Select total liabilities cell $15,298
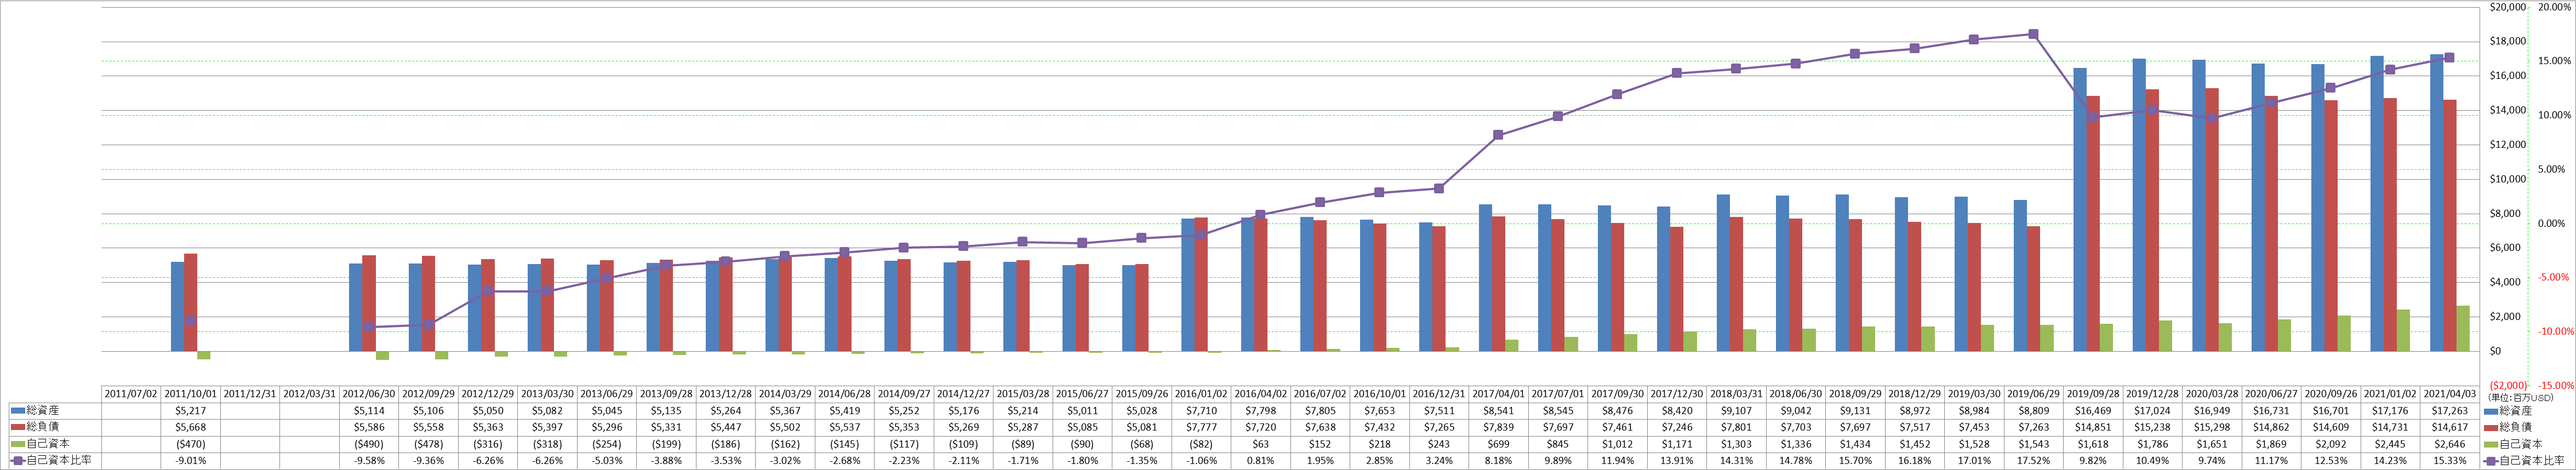This screenshot has width=2576, height=470. (x=2211, y=427)
